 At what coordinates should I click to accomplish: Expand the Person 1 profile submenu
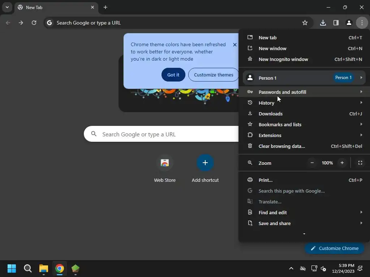pos(304,78)
